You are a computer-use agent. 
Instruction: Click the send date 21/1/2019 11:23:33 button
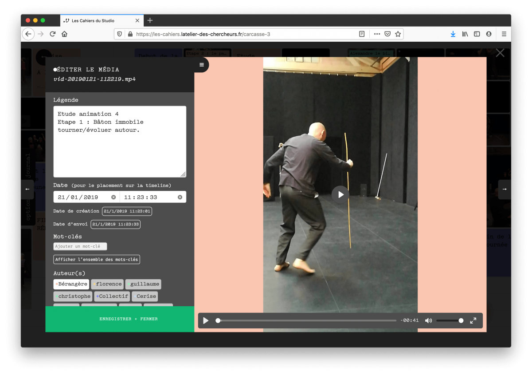pos(115,224)
